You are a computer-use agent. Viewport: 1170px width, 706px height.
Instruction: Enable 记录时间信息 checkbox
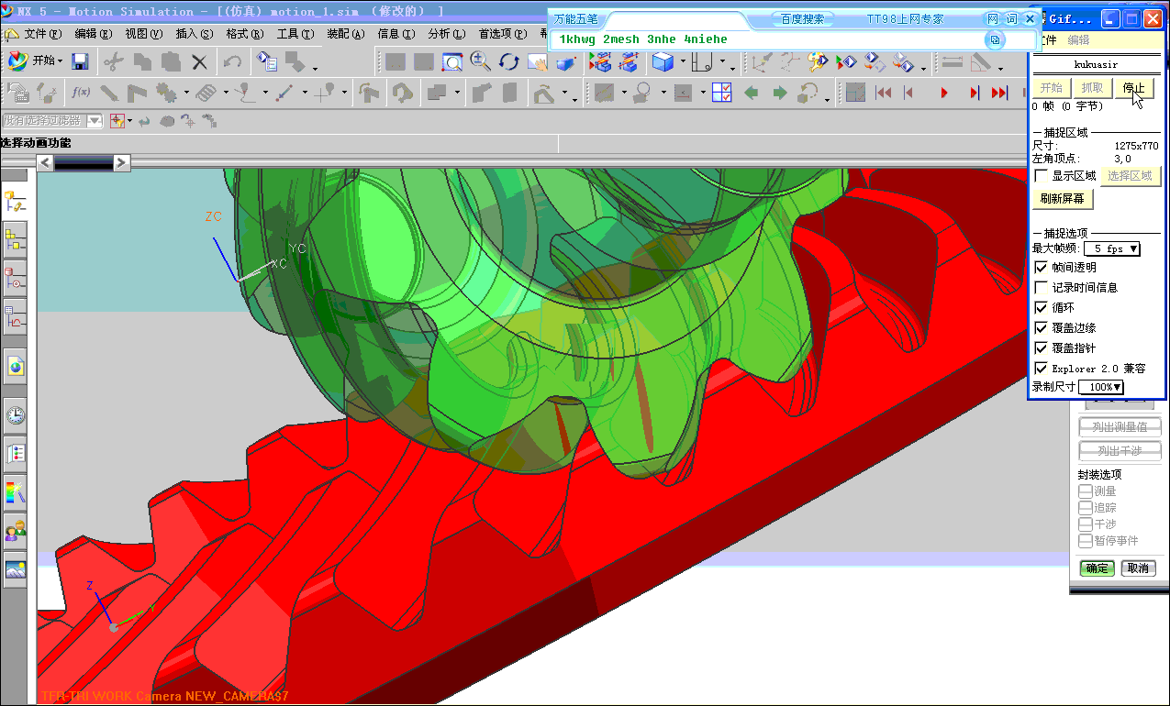tap(1041, 288)
